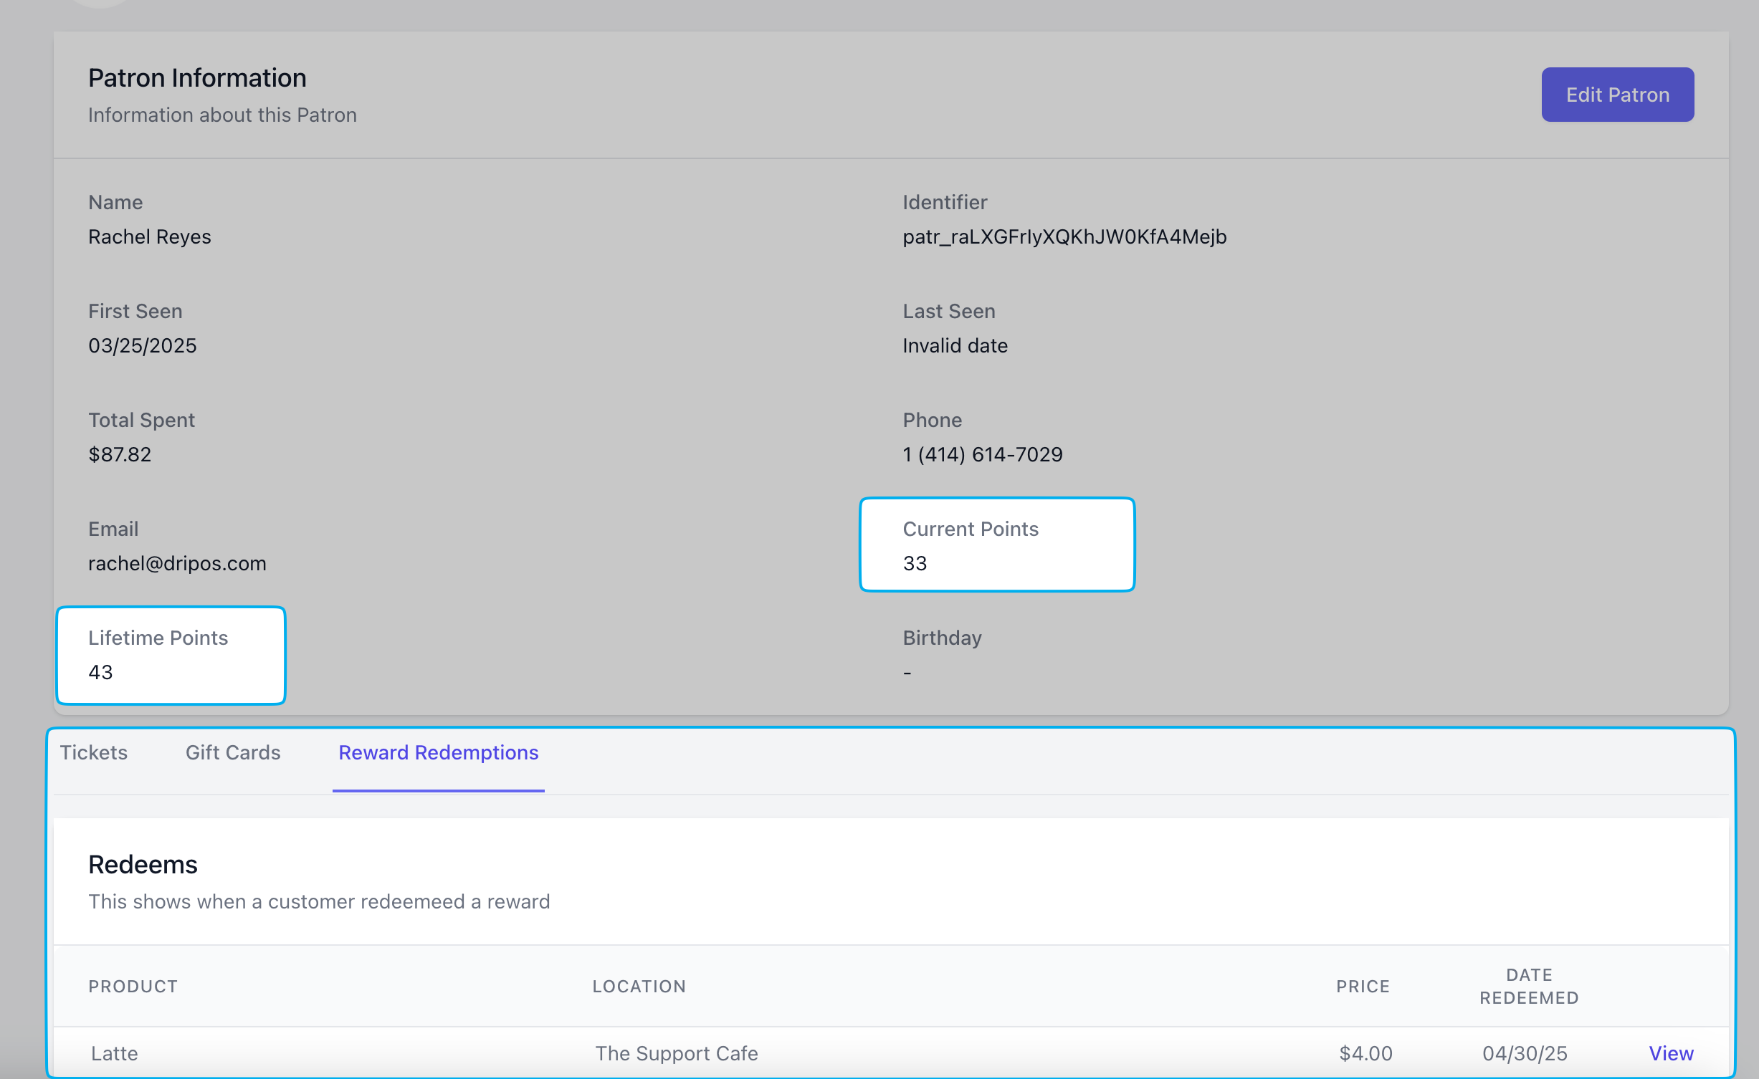Viewport: 1759px width, 1079px height.
Task: Click the patron identifier text
Action: pyautogui.click(x=1064, y=236)
